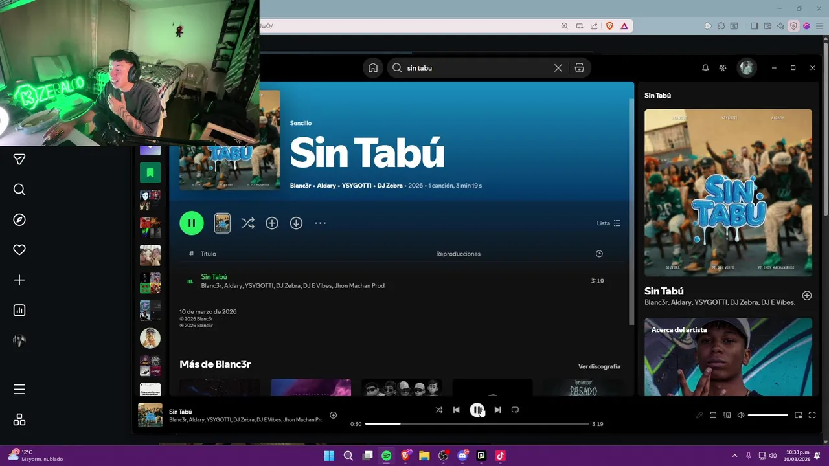Add now playing track to liked songs
Screen dimensions: 829x466
[x=333, y=415]
